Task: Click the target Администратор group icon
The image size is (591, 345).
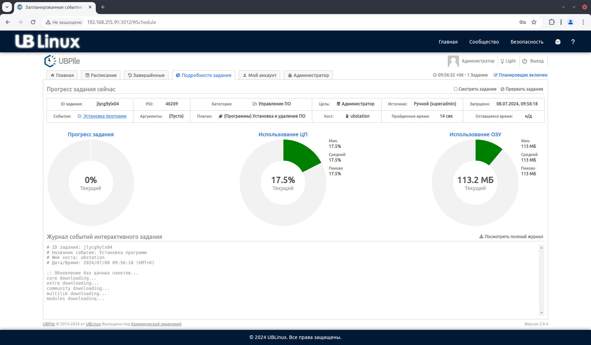Action: (338, 104)
